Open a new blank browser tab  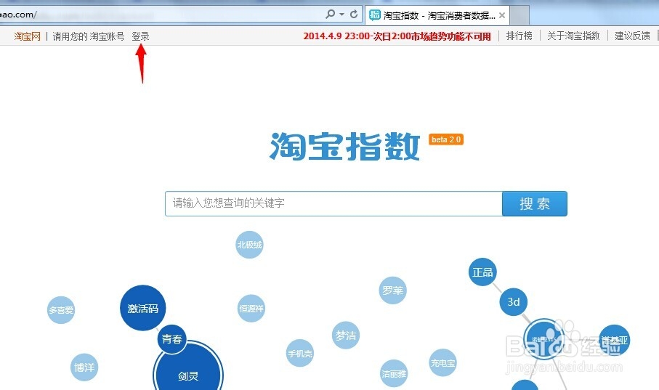[x=519, y=15]
